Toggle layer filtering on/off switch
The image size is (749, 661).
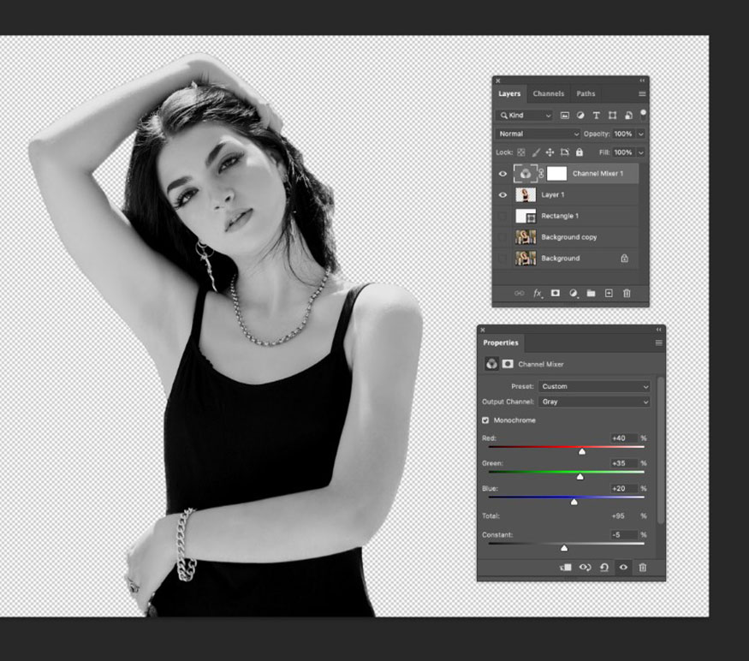pyautogui.click(x=643, y=114)
